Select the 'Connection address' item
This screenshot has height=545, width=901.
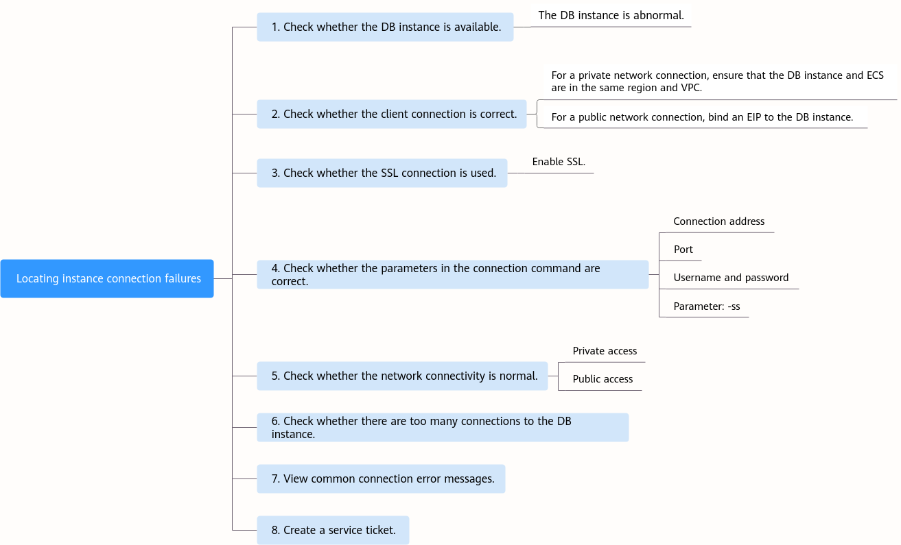point(718,221)
